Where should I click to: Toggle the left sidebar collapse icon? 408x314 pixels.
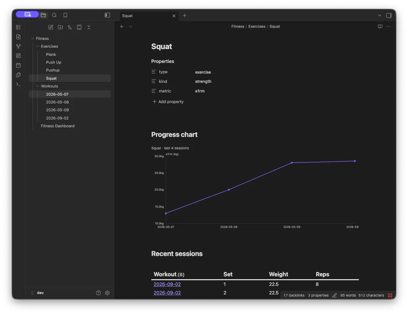click(x=107, y=15)
